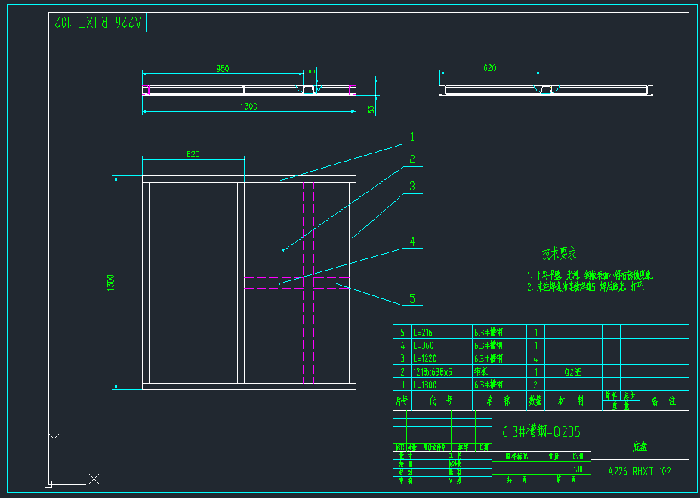Click the 名称 column header
Screen dimensions: 700x498
tap(498, 401)
